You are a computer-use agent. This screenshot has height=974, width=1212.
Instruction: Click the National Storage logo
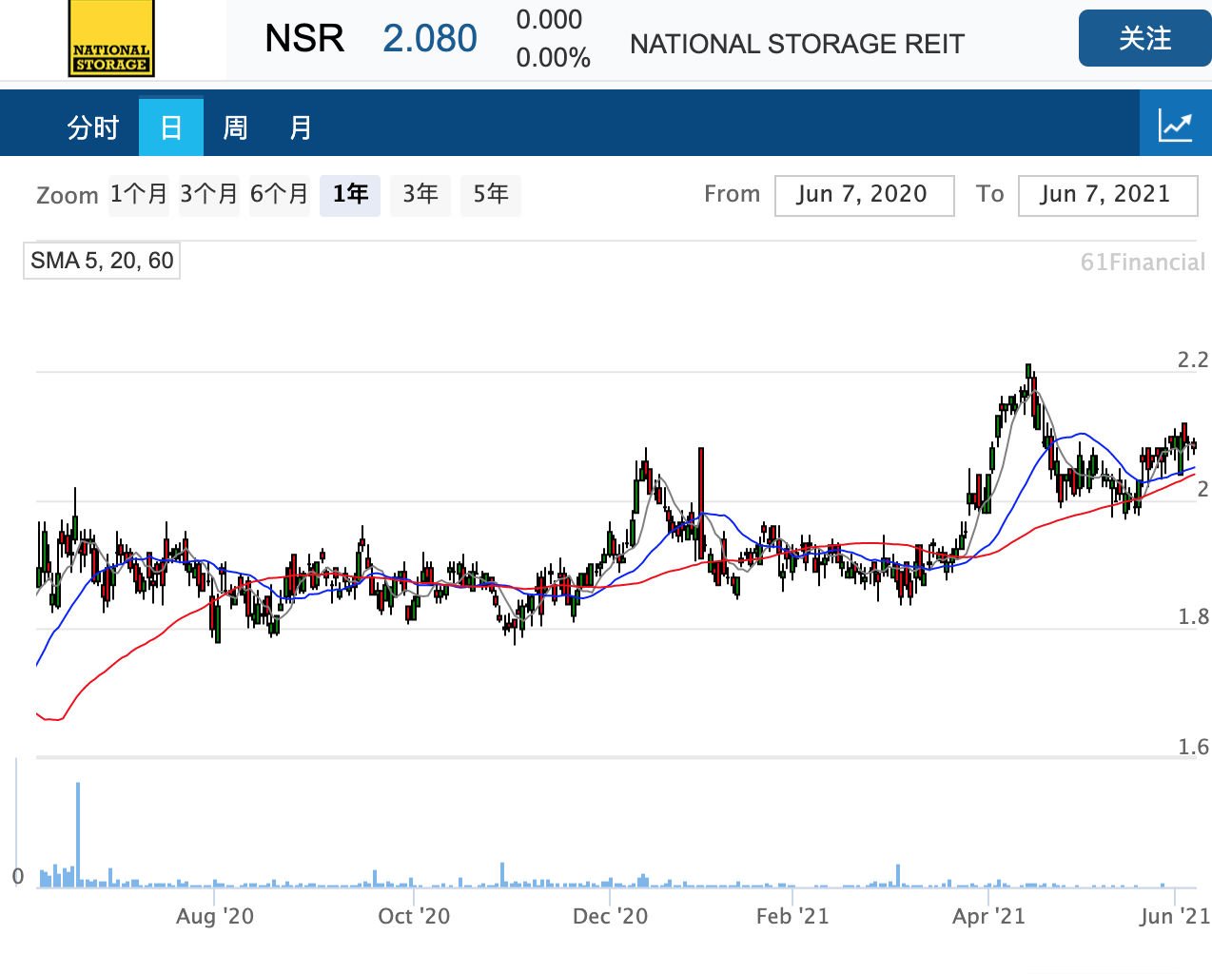111,39
